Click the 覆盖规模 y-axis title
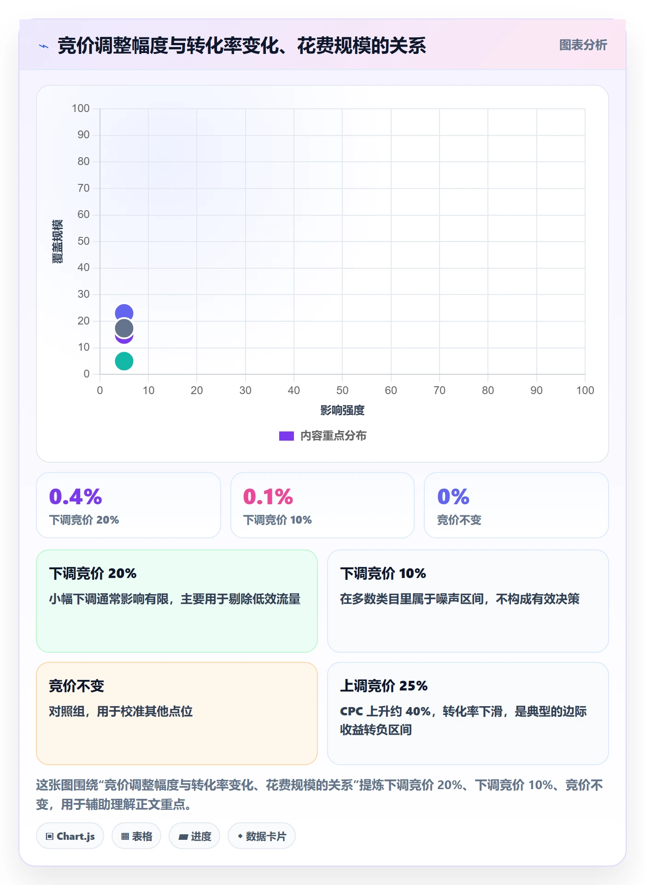 [57, 242]
